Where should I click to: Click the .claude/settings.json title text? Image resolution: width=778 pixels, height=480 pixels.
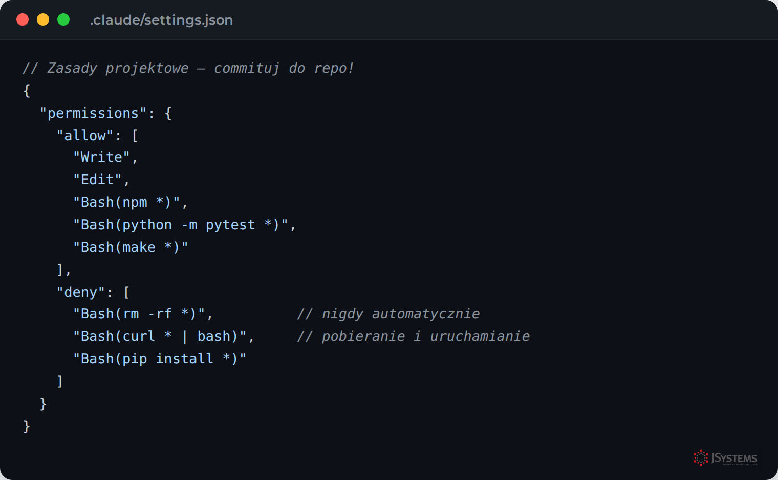161,20
